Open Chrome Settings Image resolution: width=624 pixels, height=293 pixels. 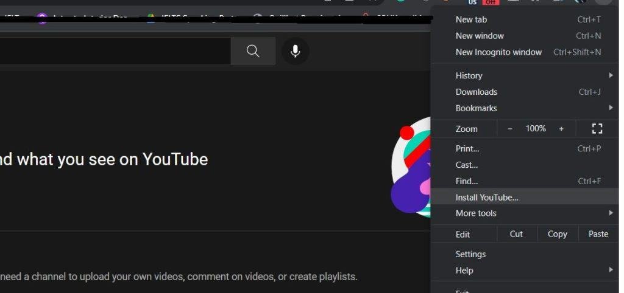click(x=525, y=254)
